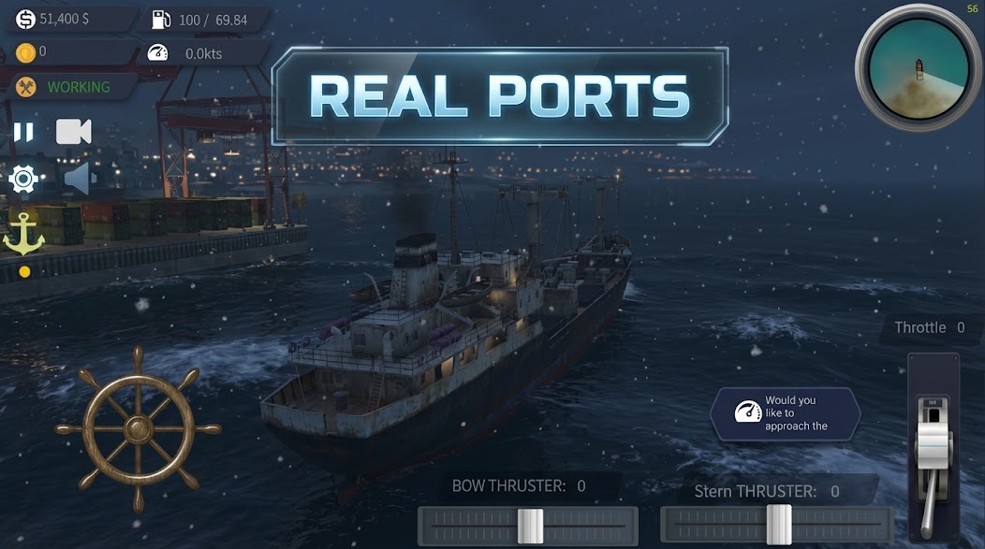Screen dimensions: 985x549
Task: Mute sound with the speaker icon
Action: click(80, 179)
